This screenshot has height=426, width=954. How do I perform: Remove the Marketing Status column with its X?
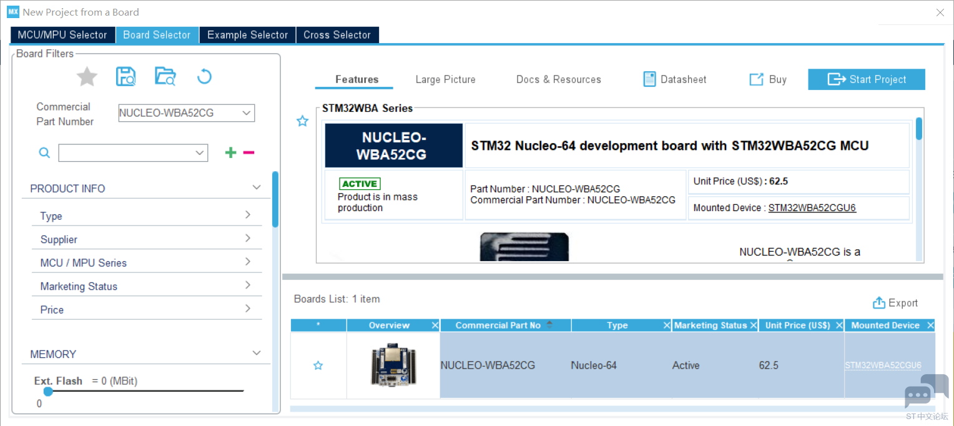click(x=754, y=325)
